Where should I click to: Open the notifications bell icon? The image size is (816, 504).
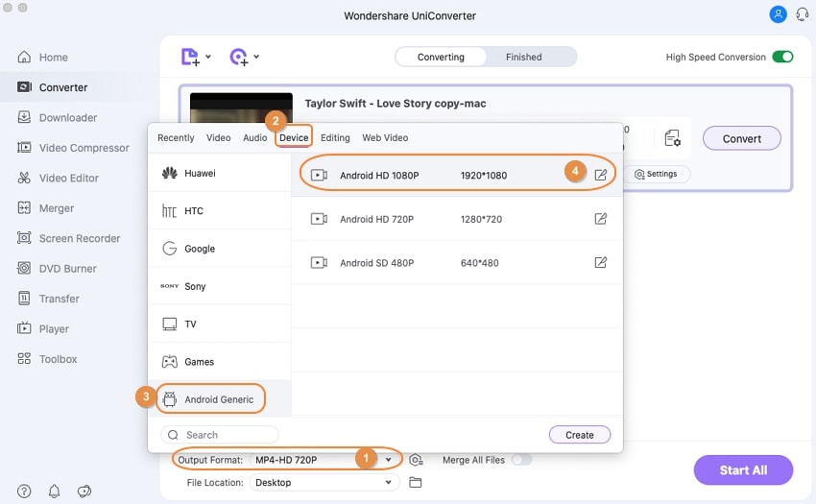click(54, 491)
